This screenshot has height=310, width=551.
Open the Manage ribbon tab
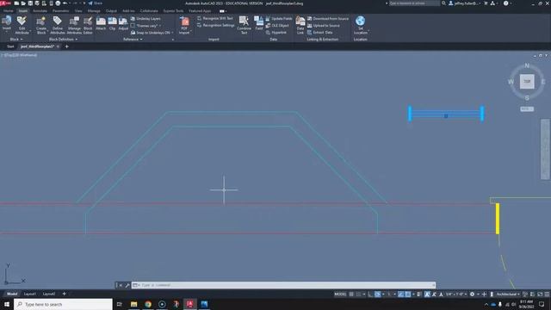pyautogui.click(x=94, y=11)
